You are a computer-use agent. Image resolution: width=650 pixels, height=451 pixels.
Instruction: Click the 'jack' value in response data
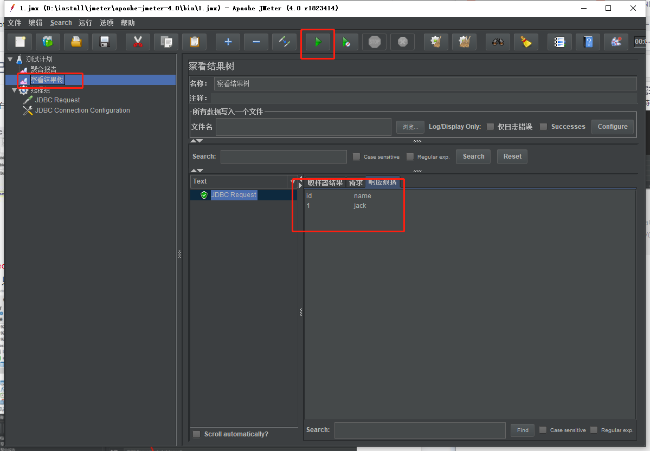pyautogui.click(x=360, y=206)
